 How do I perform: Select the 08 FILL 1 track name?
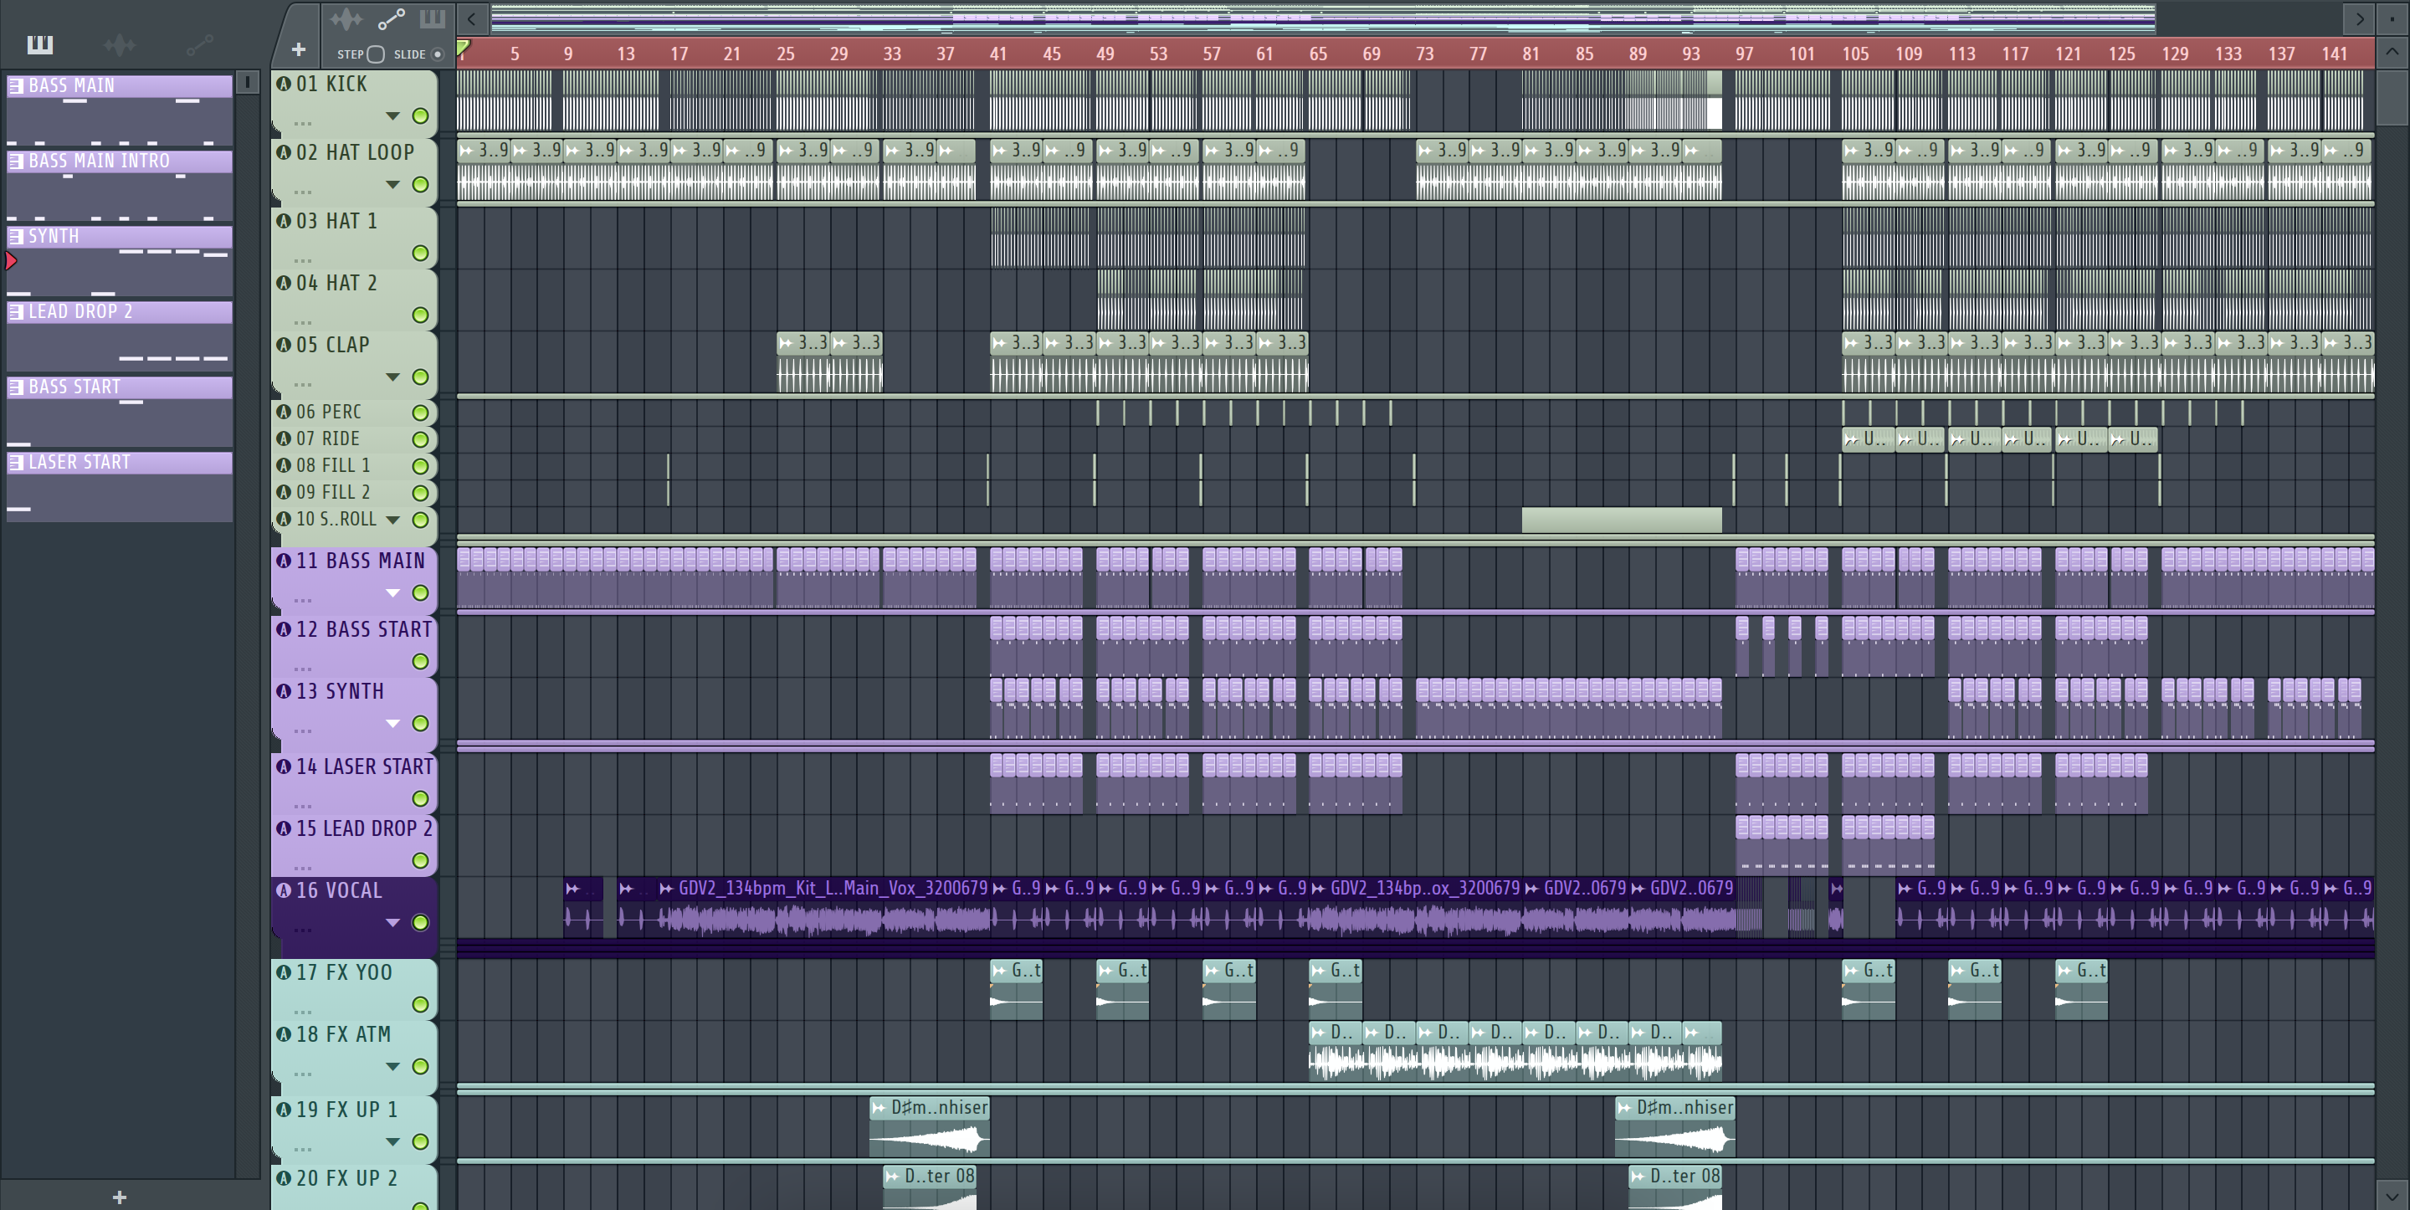tap(333, 465)
